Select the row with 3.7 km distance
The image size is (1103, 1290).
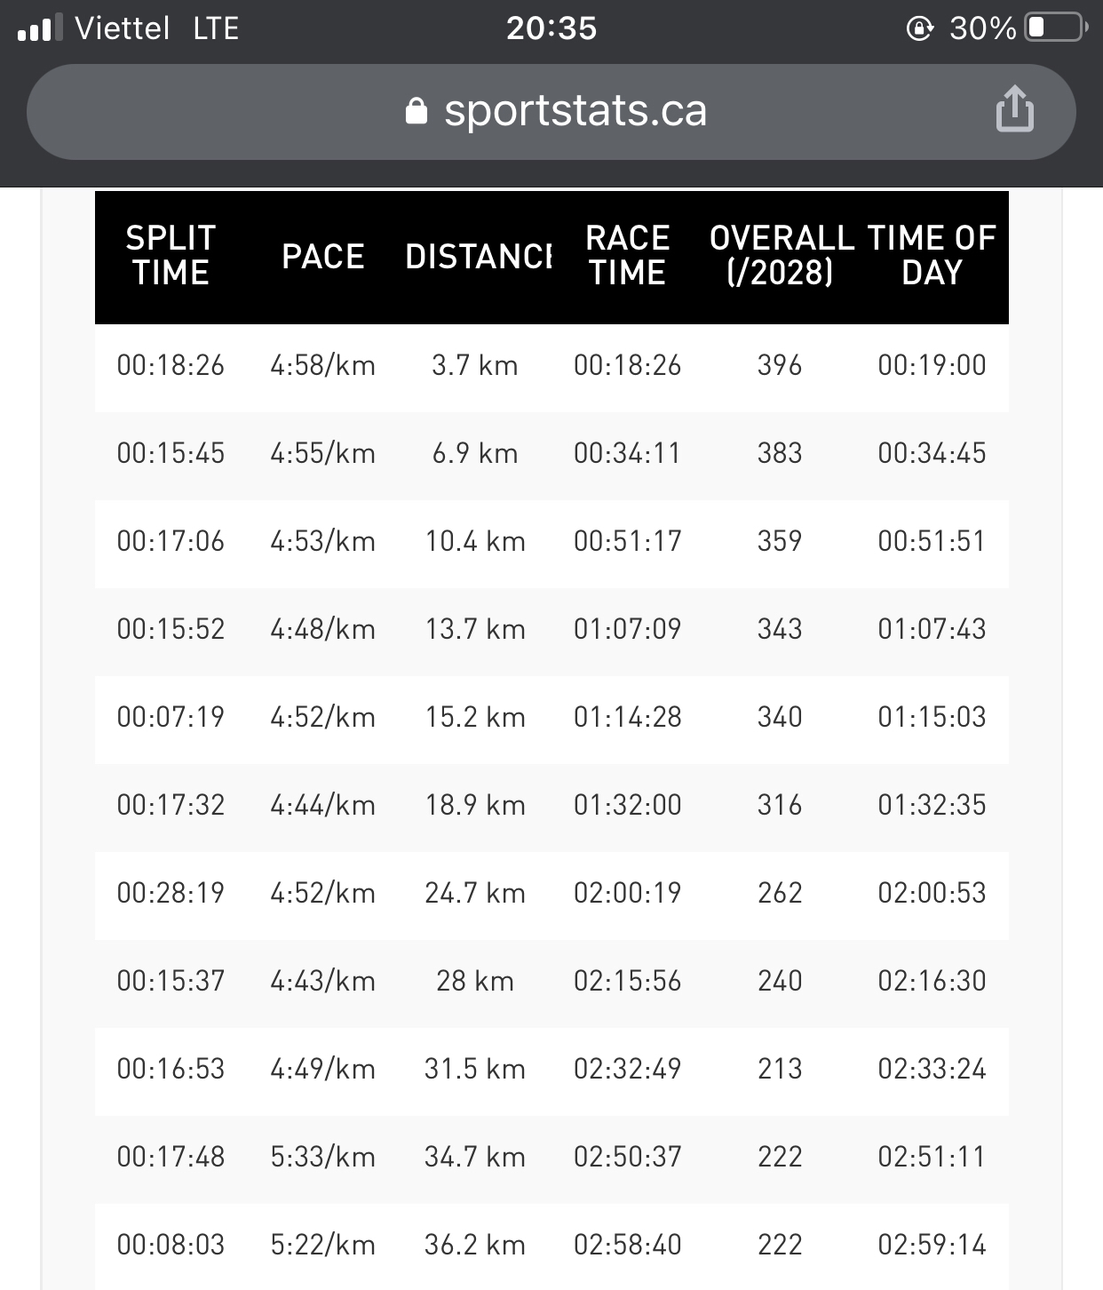[551, 366]
